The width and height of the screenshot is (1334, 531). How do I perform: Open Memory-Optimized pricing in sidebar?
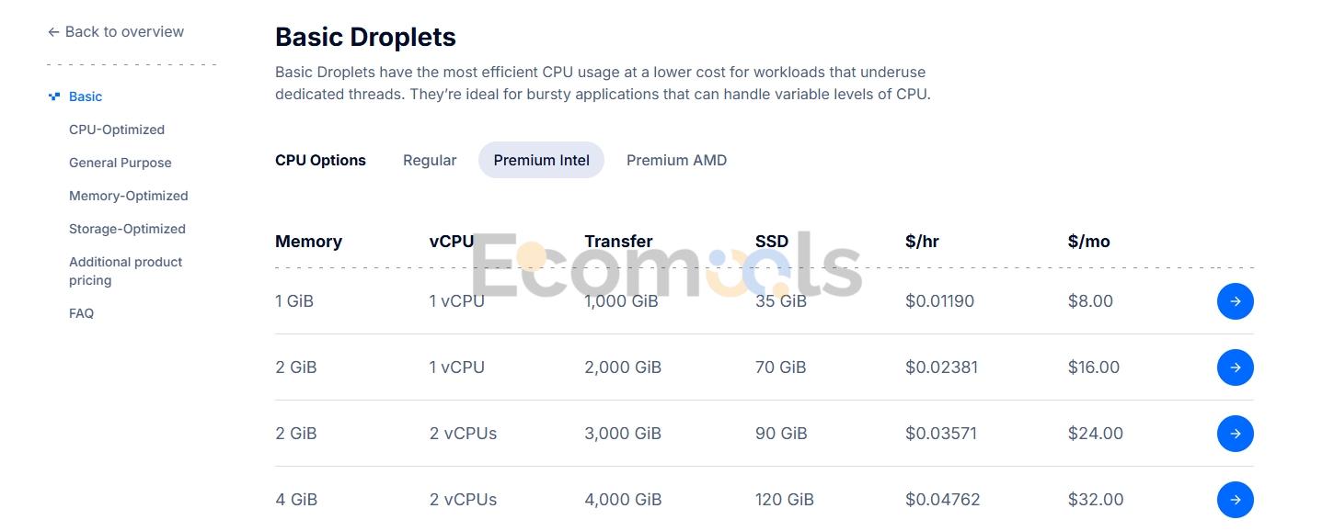(129, 196)
